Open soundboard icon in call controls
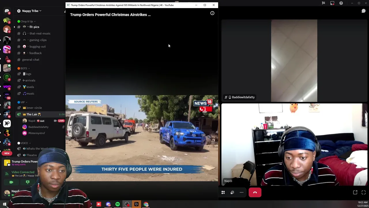Image resolution: width=369 pixels, height=208 pixels. 232,192
